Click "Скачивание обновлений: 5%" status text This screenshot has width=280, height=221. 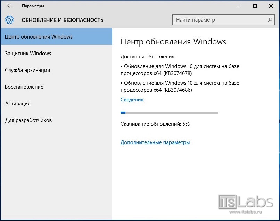[x=155, y=124]
